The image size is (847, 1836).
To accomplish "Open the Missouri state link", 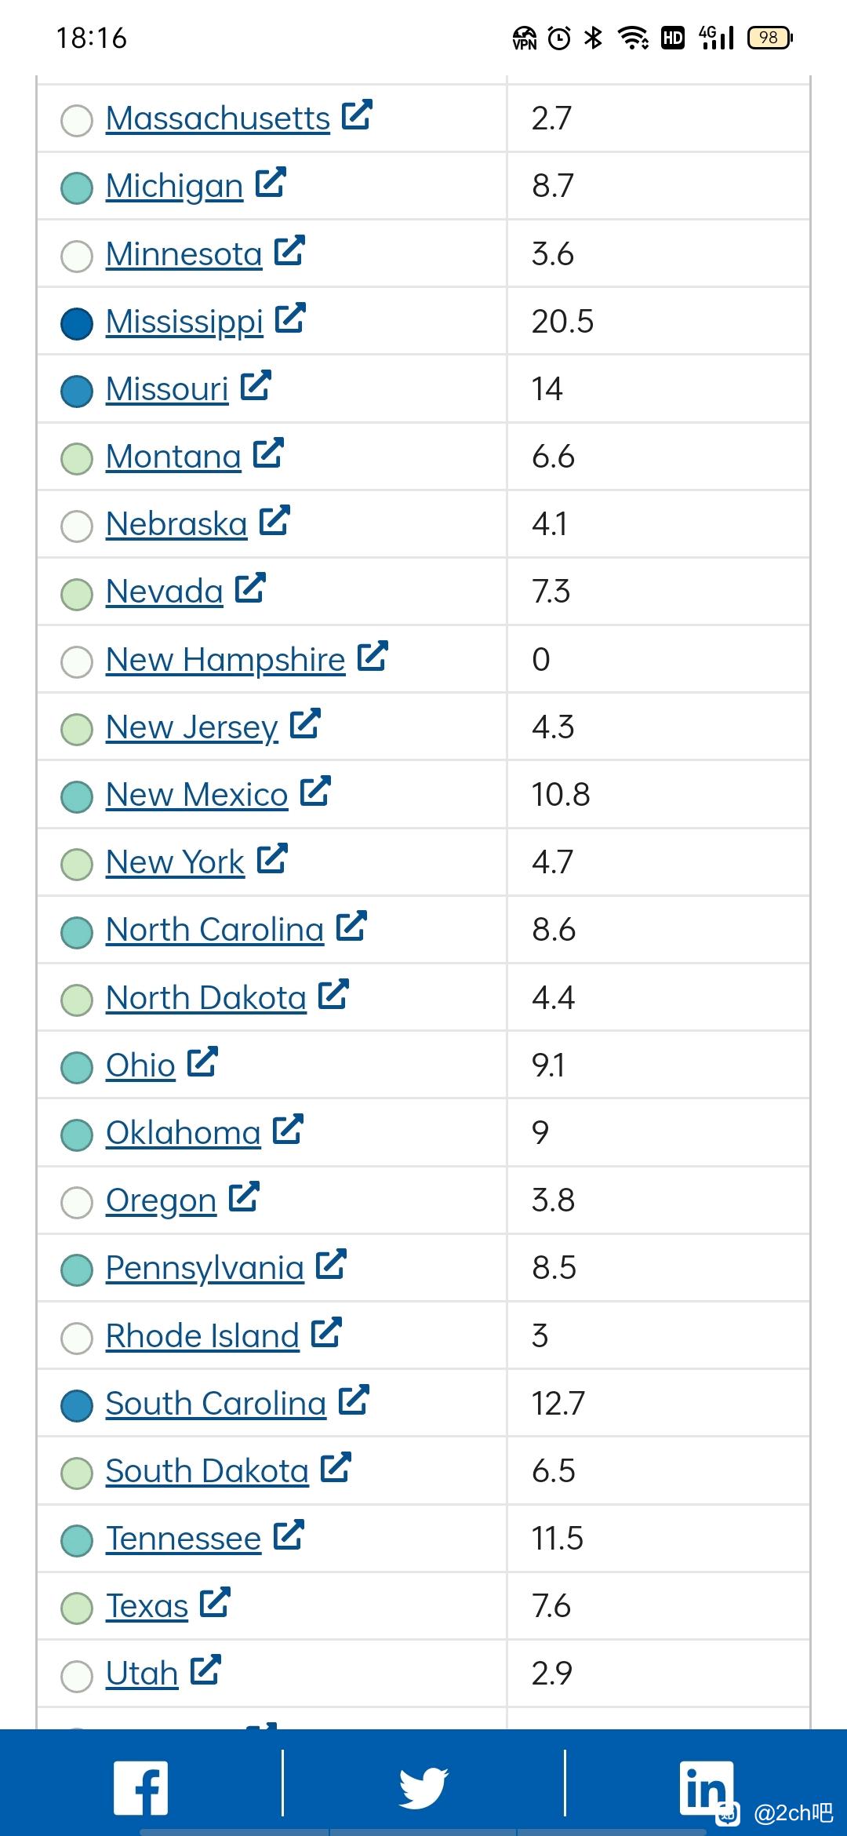I will (x=167, y=389).
